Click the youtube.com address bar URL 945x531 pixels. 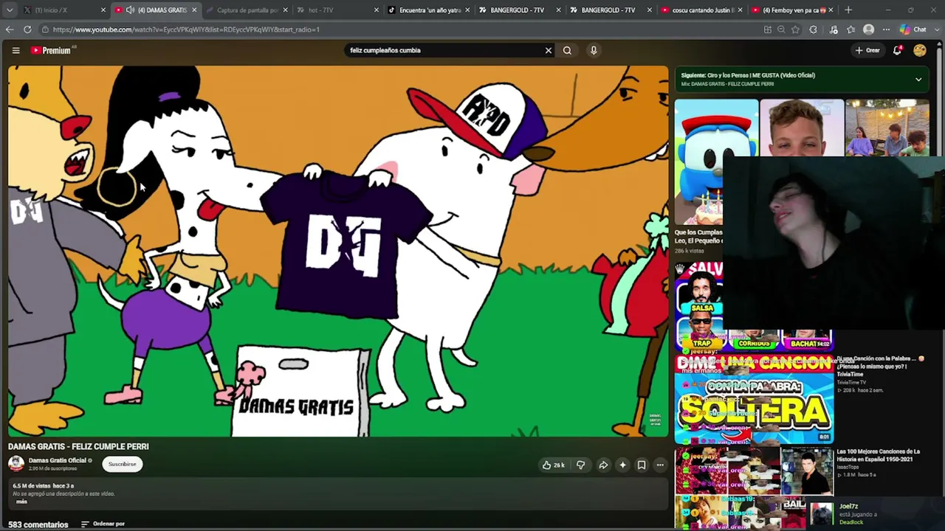click(x=186, y=29)
